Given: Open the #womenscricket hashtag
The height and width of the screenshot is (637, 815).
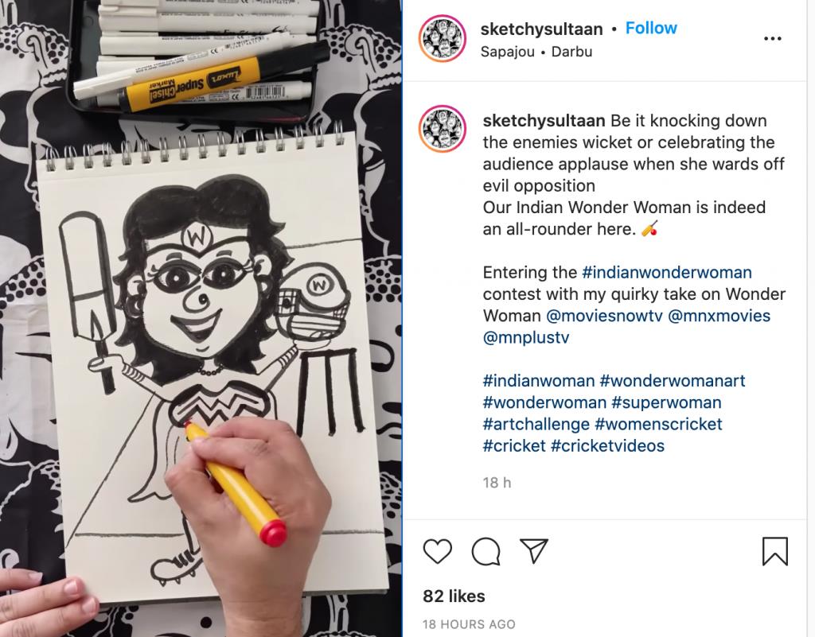Looking at the screenshot, I should point(658,424).
